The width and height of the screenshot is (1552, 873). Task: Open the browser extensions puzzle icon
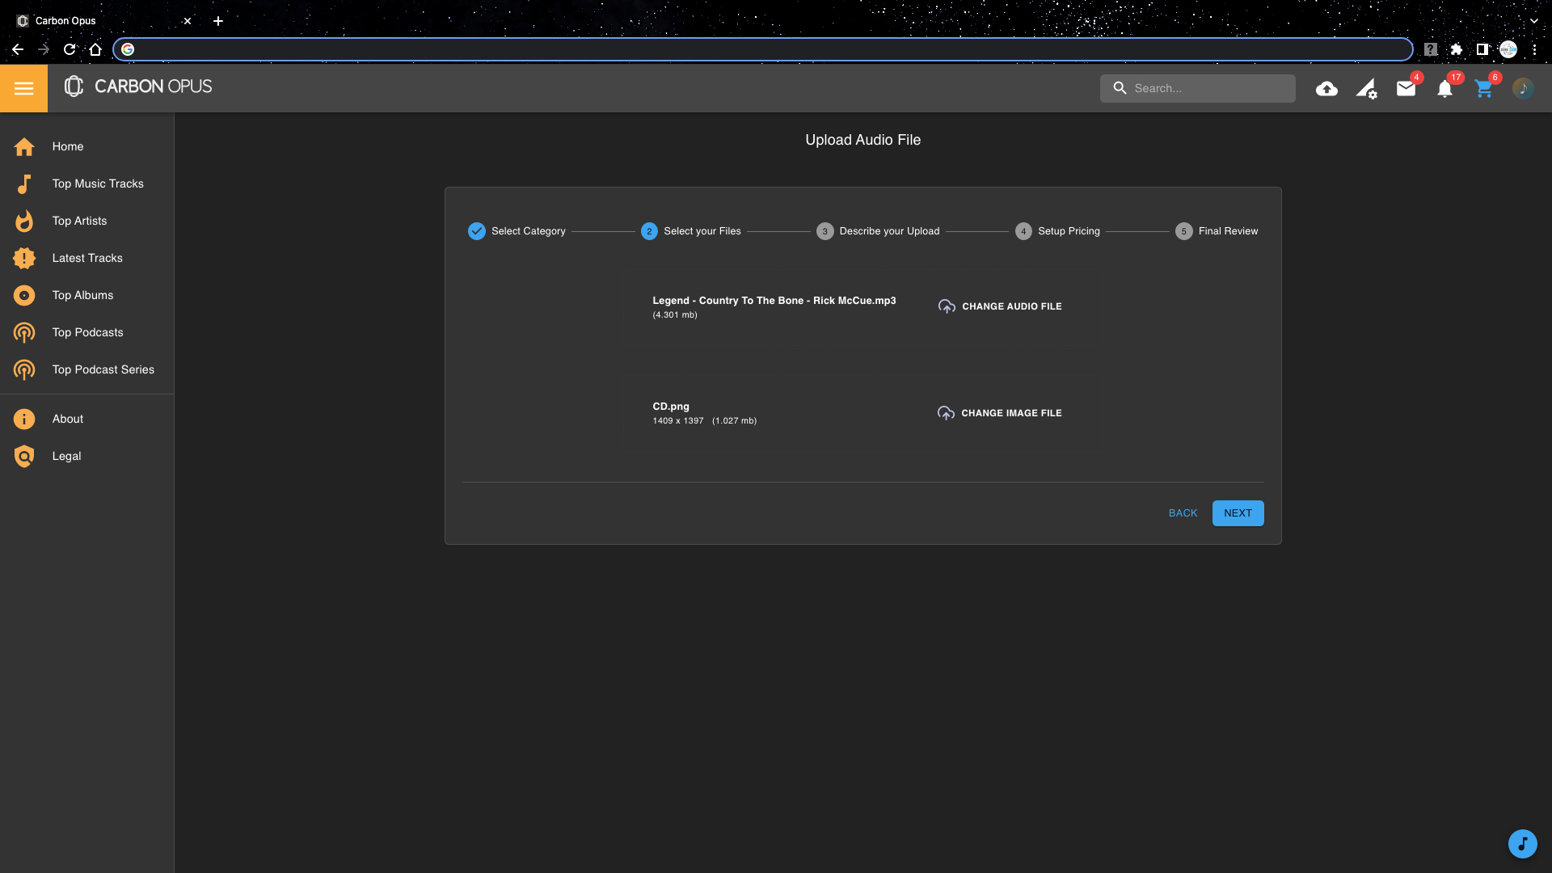pos(1457,49)
